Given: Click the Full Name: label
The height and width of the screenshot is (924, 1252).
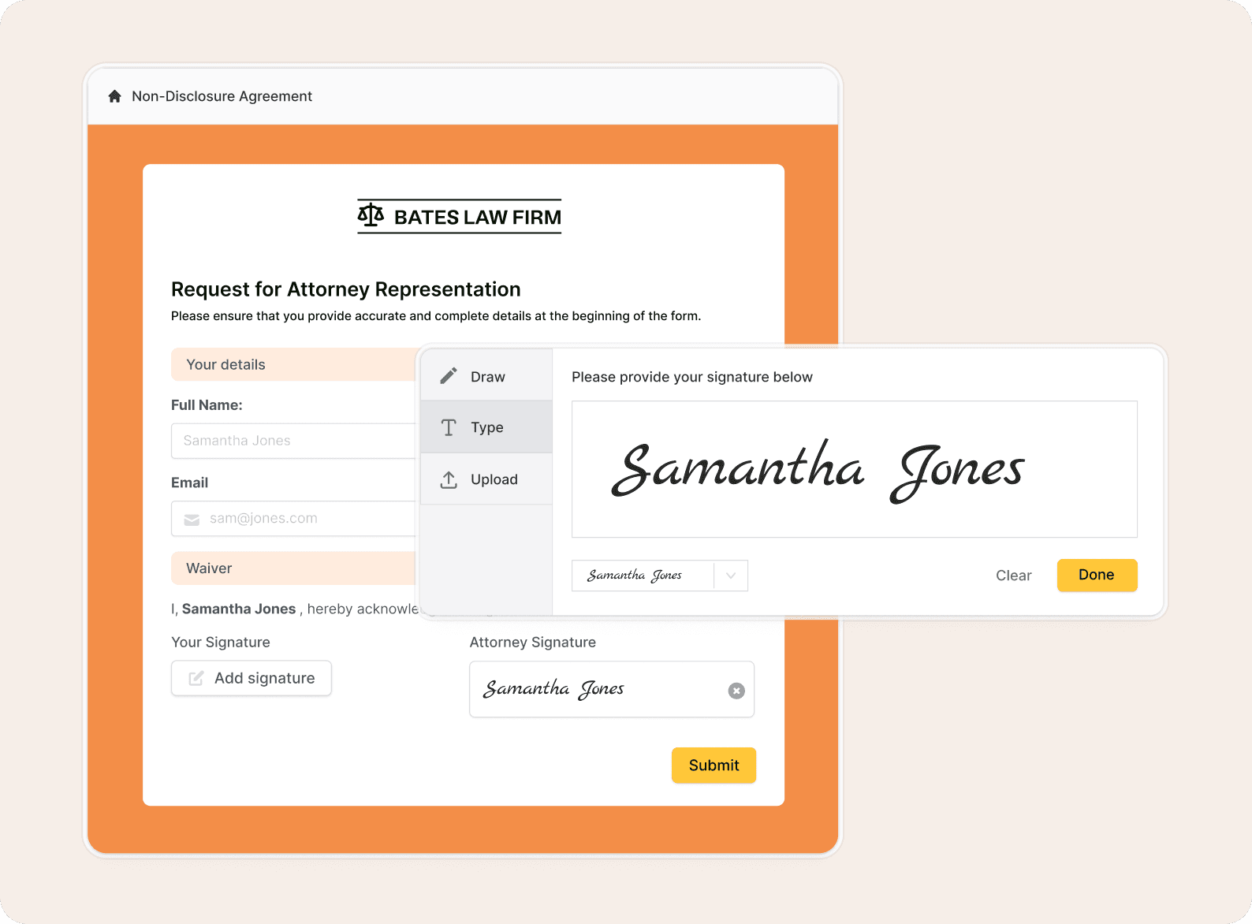Looking at the screenshot, I should (207, 404).
